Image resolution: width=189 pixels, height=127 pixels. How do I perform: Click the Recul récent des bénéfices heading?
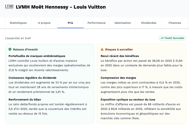tap(120, 56)
